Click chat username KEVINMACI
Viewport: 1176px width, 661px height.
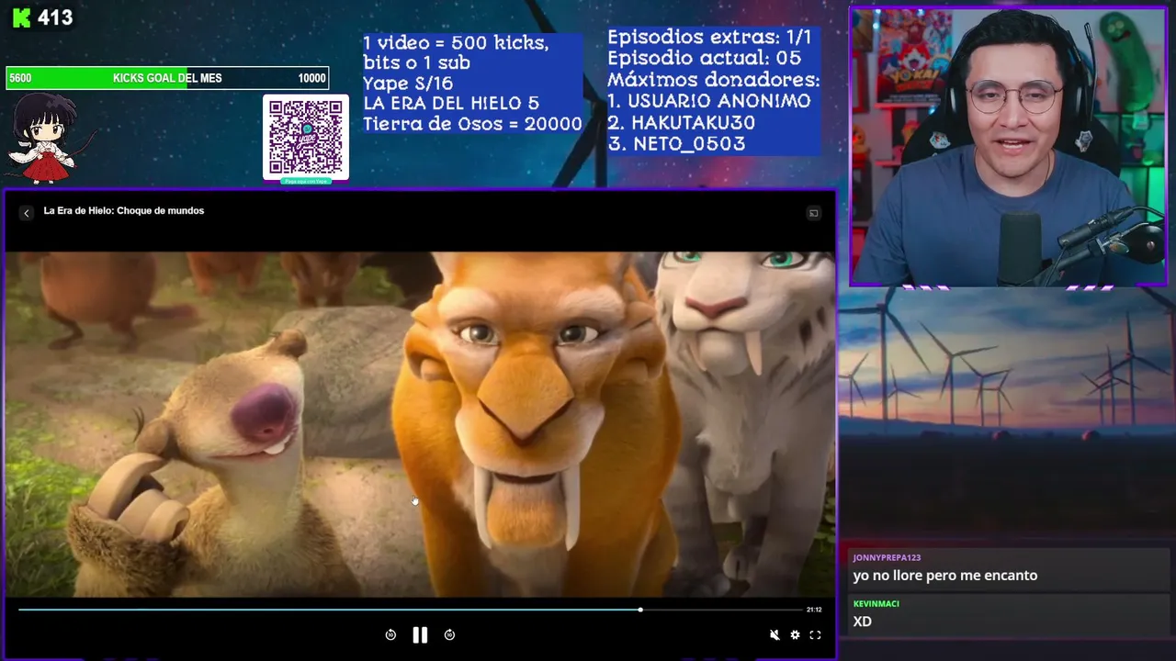[876, 603]
